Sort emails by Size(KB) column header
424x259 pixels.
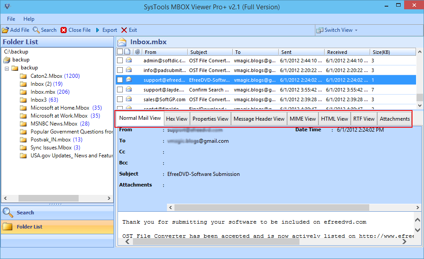[393, 52]
